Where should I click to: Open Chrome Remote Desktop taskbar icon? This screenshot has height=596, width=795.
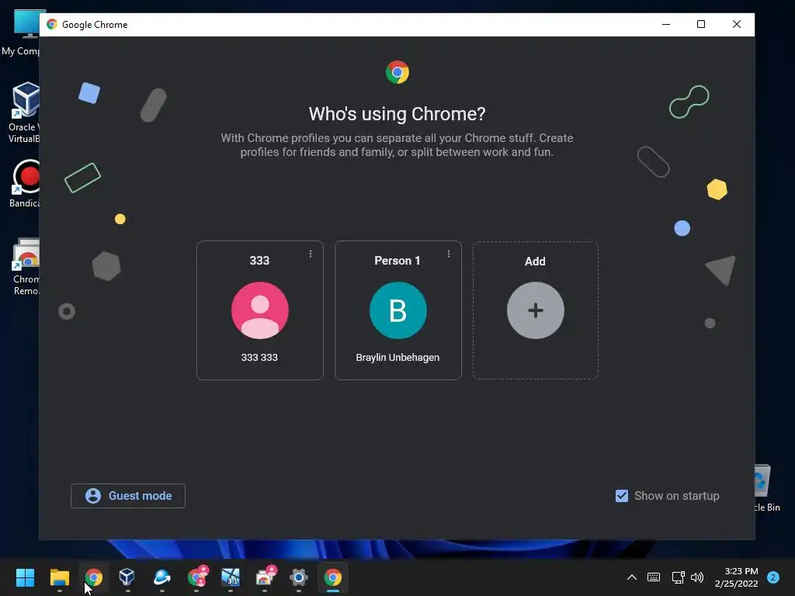pyautogui.click(x=266, y=577)
